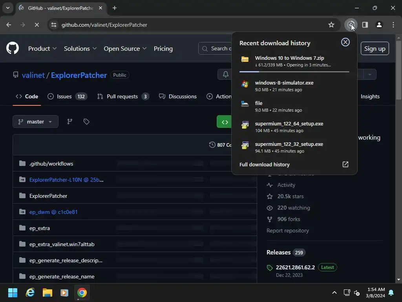Screen dimensions: 402x302
Task: Open the download named file
Action: 294,106
